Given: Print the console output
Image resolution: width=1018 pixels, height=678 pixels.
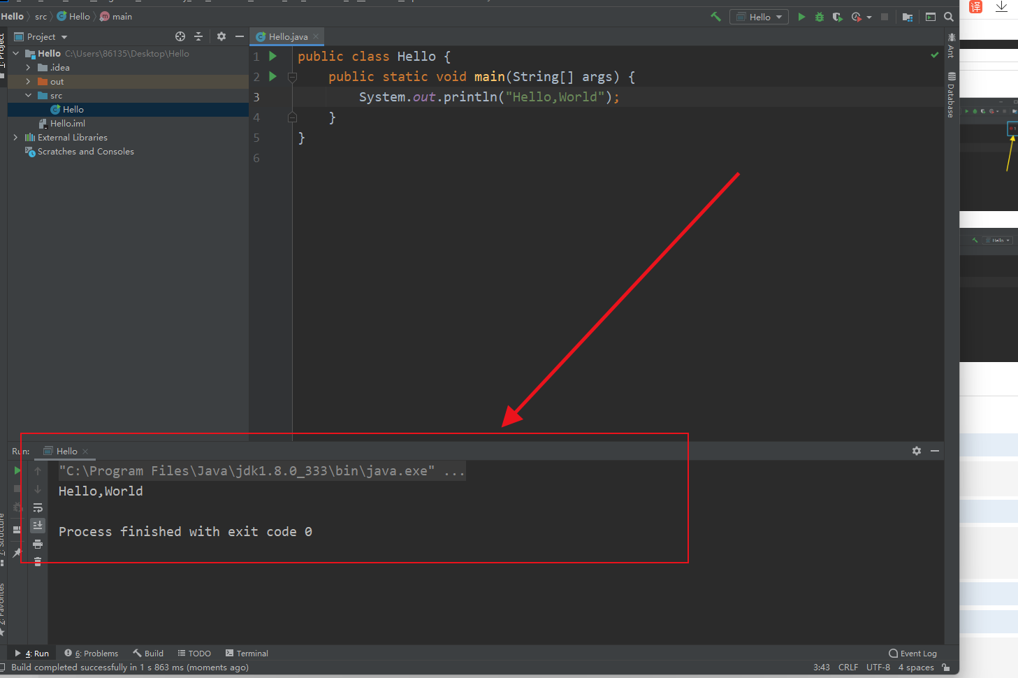Looking at the screenshot, I should (38, 544).
